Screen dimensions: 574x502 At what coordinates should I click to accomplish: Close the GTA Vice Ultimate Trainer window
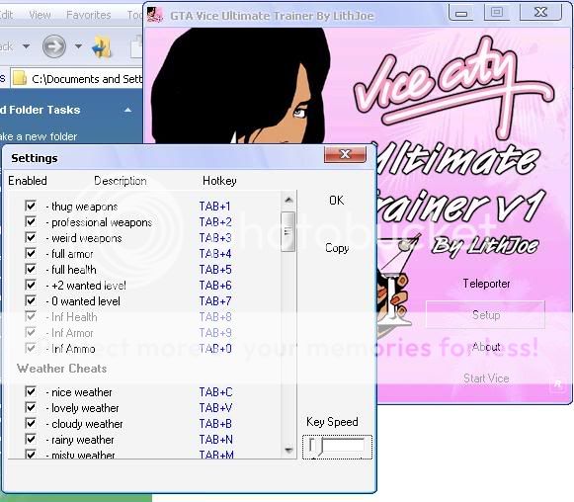pyautogui.click(x=540, y=13)
